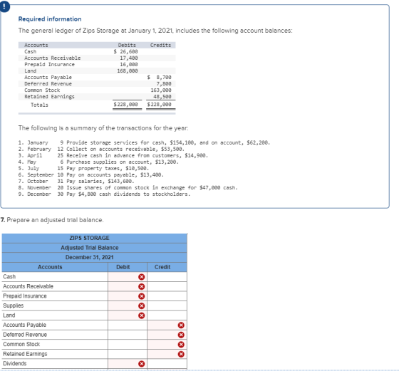The width and height of the screenshot is (399, 371).
Task: Click the November 20 issue common stock transaction
Action: pos(128,188)
